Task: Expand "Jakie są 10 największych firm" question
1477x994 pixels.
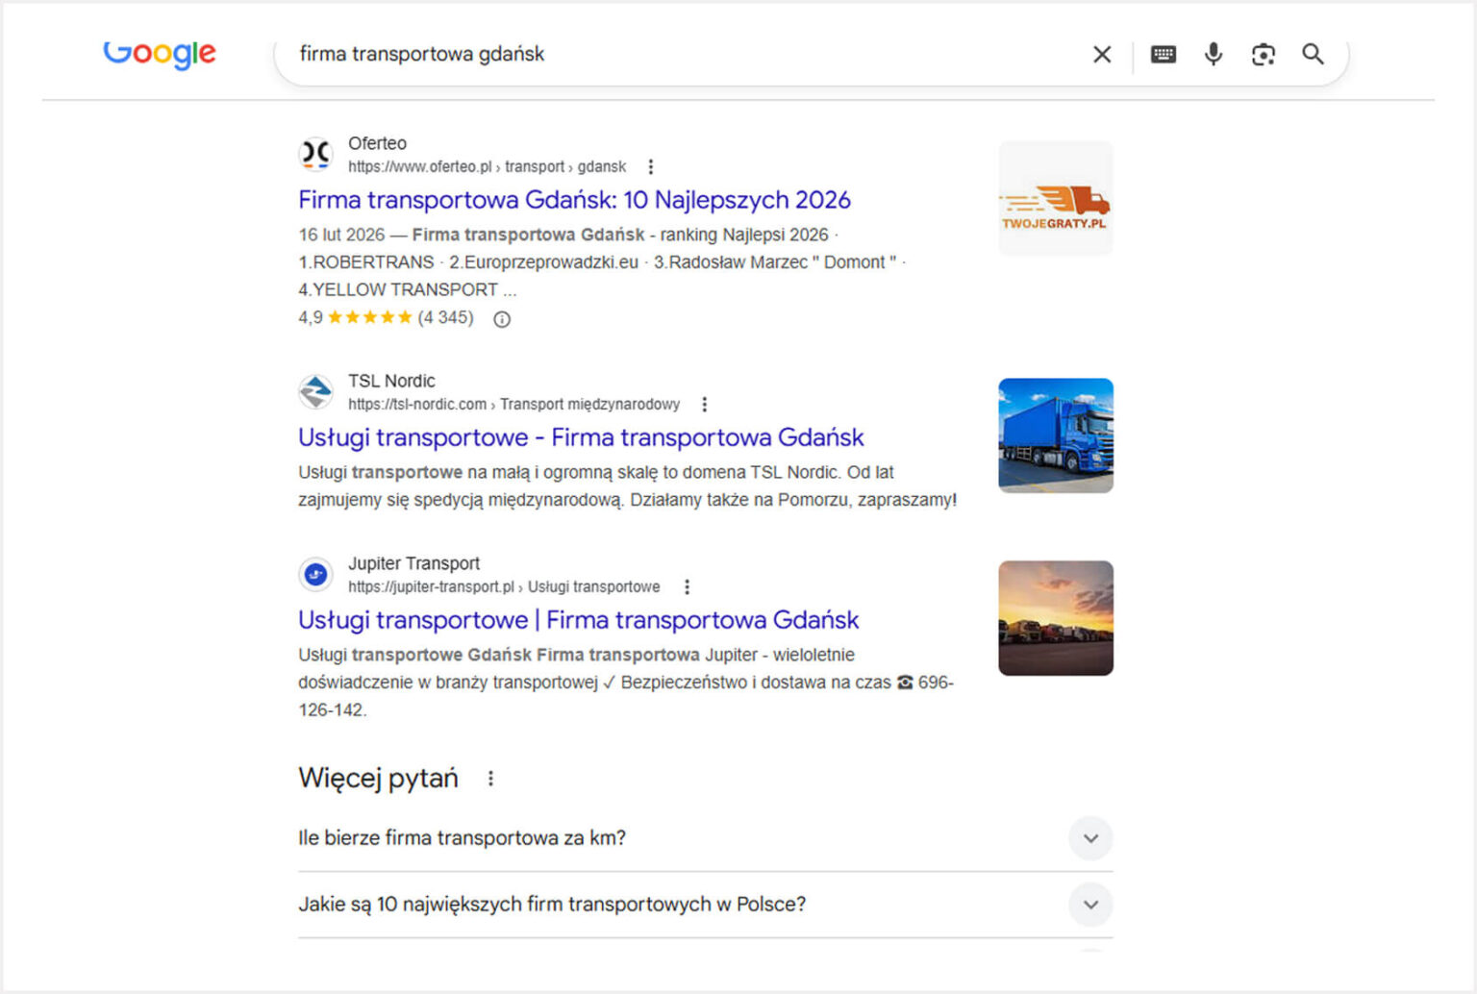Action: click(x=1090, y=905)
